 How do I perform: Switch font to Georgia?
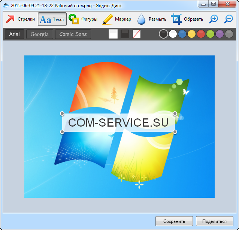tap(40, 34)
